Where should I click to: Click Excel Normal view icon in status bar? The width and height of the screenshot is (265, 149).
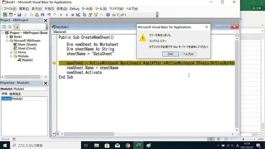click(211, 139)
